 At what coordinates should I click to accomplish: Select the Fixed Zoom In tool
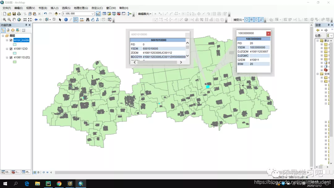[x=25, y=19]
